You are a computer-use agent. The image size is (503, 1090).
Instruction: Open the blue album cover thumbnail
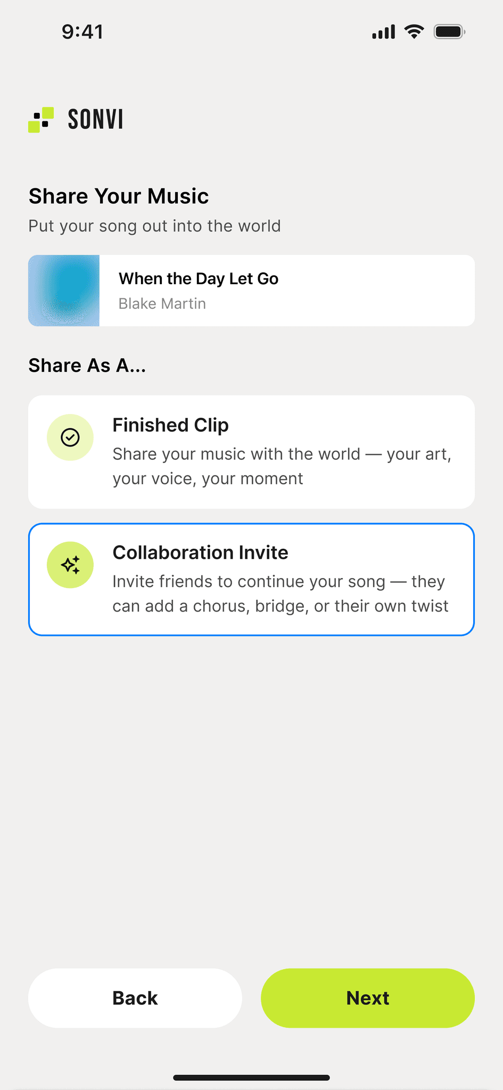click(64, 291)
